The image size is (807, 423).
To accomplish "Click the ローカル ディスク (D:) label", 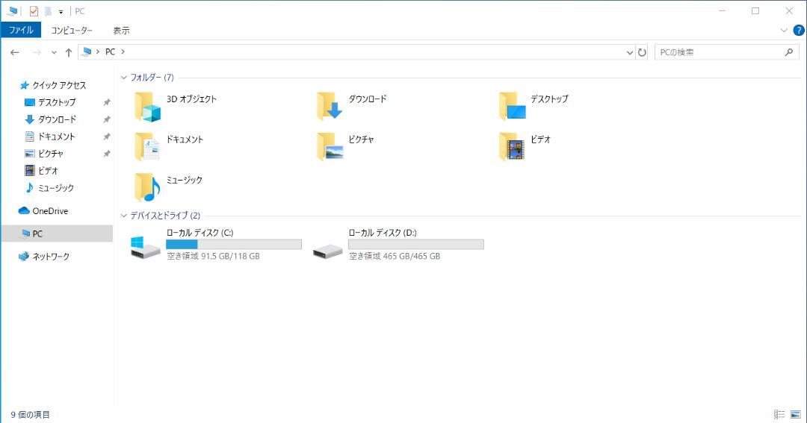I will click(383, 233).
